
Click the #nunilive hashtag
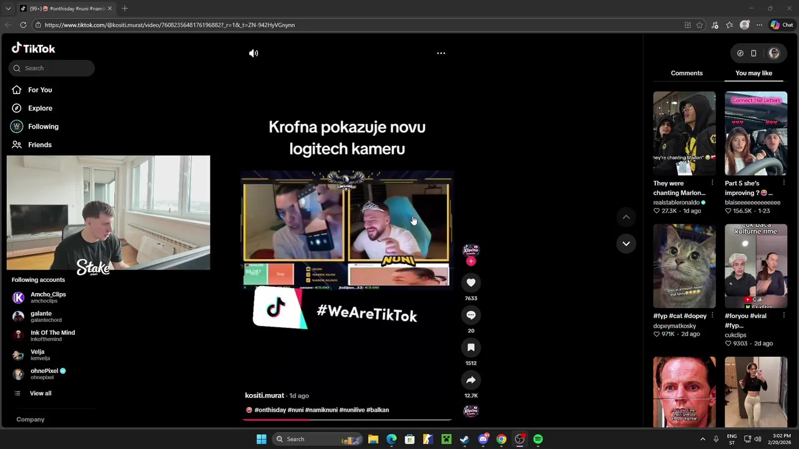(351, 410)
